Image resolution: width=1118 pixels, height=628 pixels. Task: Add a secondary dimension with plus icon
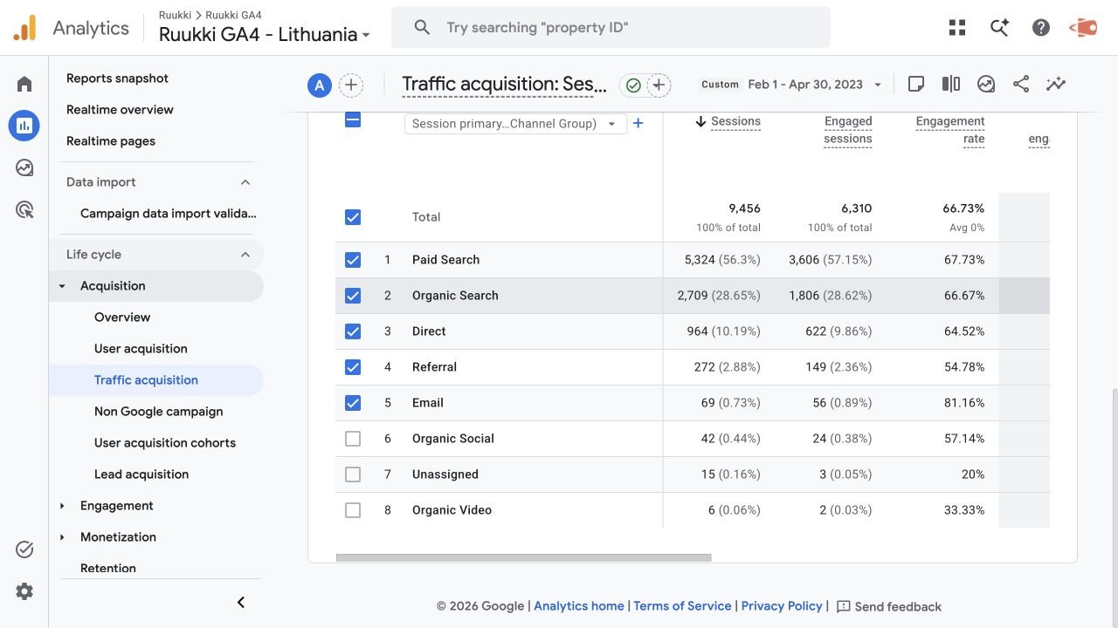coord(638,123)
